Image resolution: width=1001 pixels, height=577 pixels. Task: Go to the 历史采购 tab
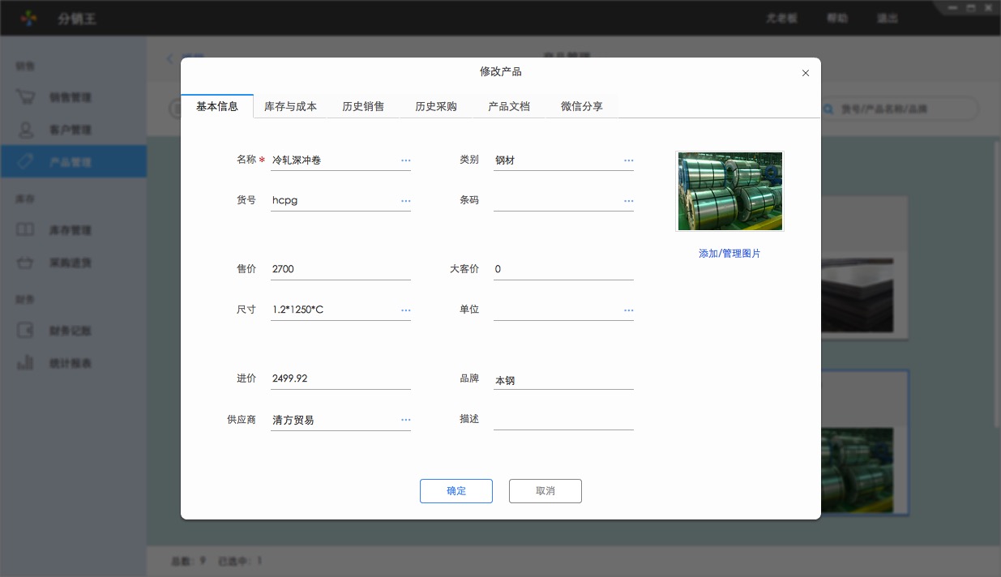(x=436, y=106)
